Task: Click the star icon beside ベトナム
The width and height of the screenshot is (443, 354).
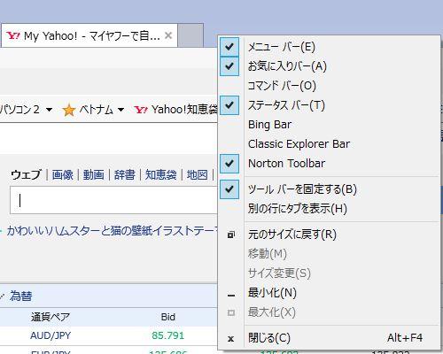Action: point(69,110)
